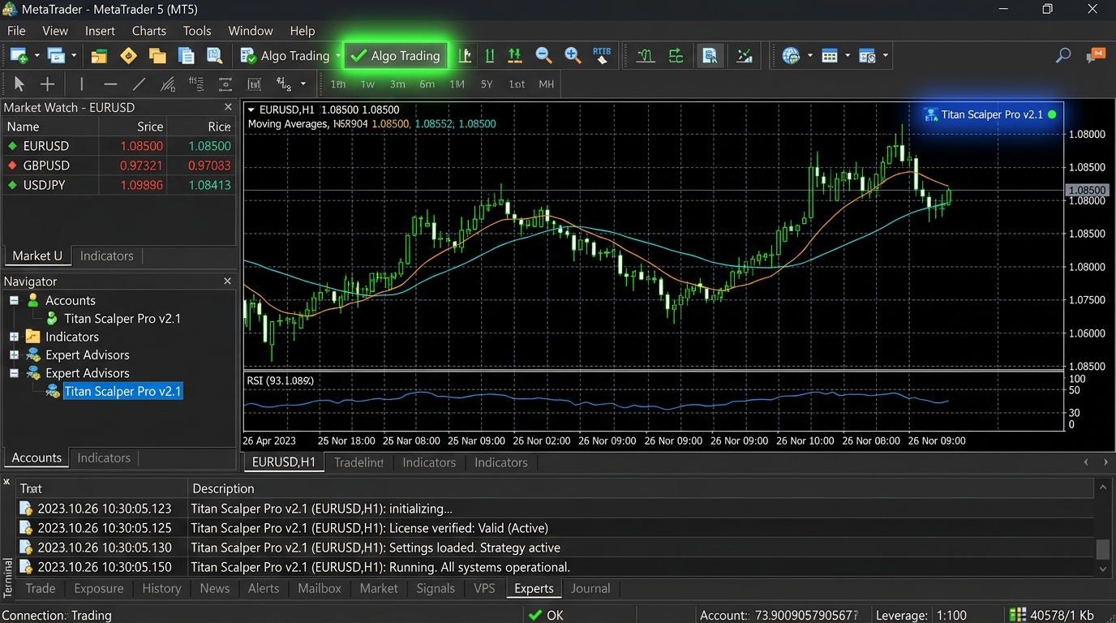This screenshot has width=1116, height=623.
Task: Click the yellow stacked folders icon
Action: [x=157, y=56]
